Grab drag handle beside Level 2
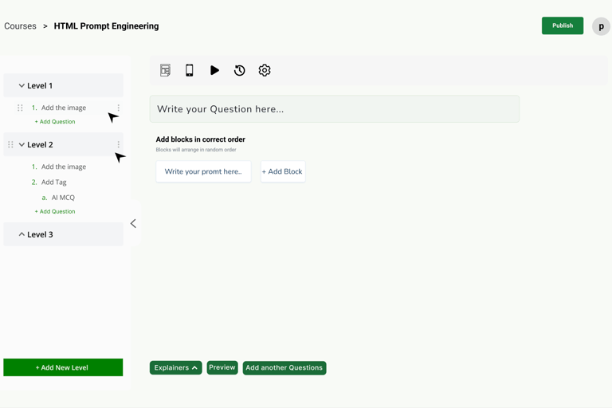 coord(10,145)
